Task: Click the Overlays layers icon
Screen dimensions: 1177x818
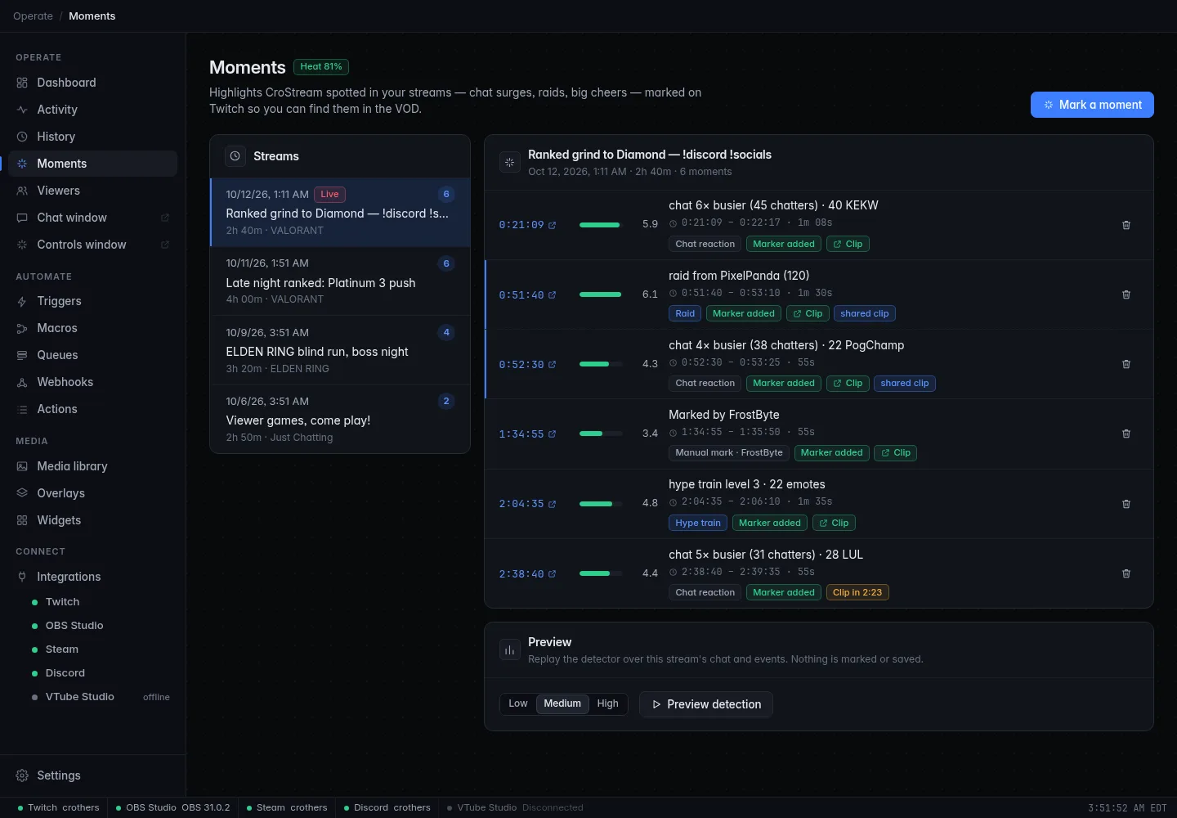Action: tap(22, 493)
